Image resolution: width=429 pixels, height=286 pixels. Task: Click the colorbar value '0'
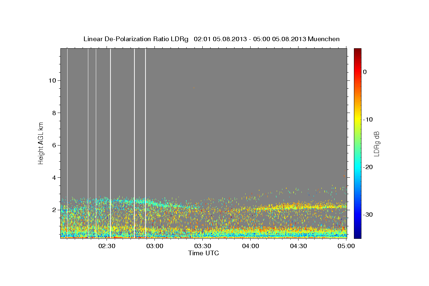point(365,72)
